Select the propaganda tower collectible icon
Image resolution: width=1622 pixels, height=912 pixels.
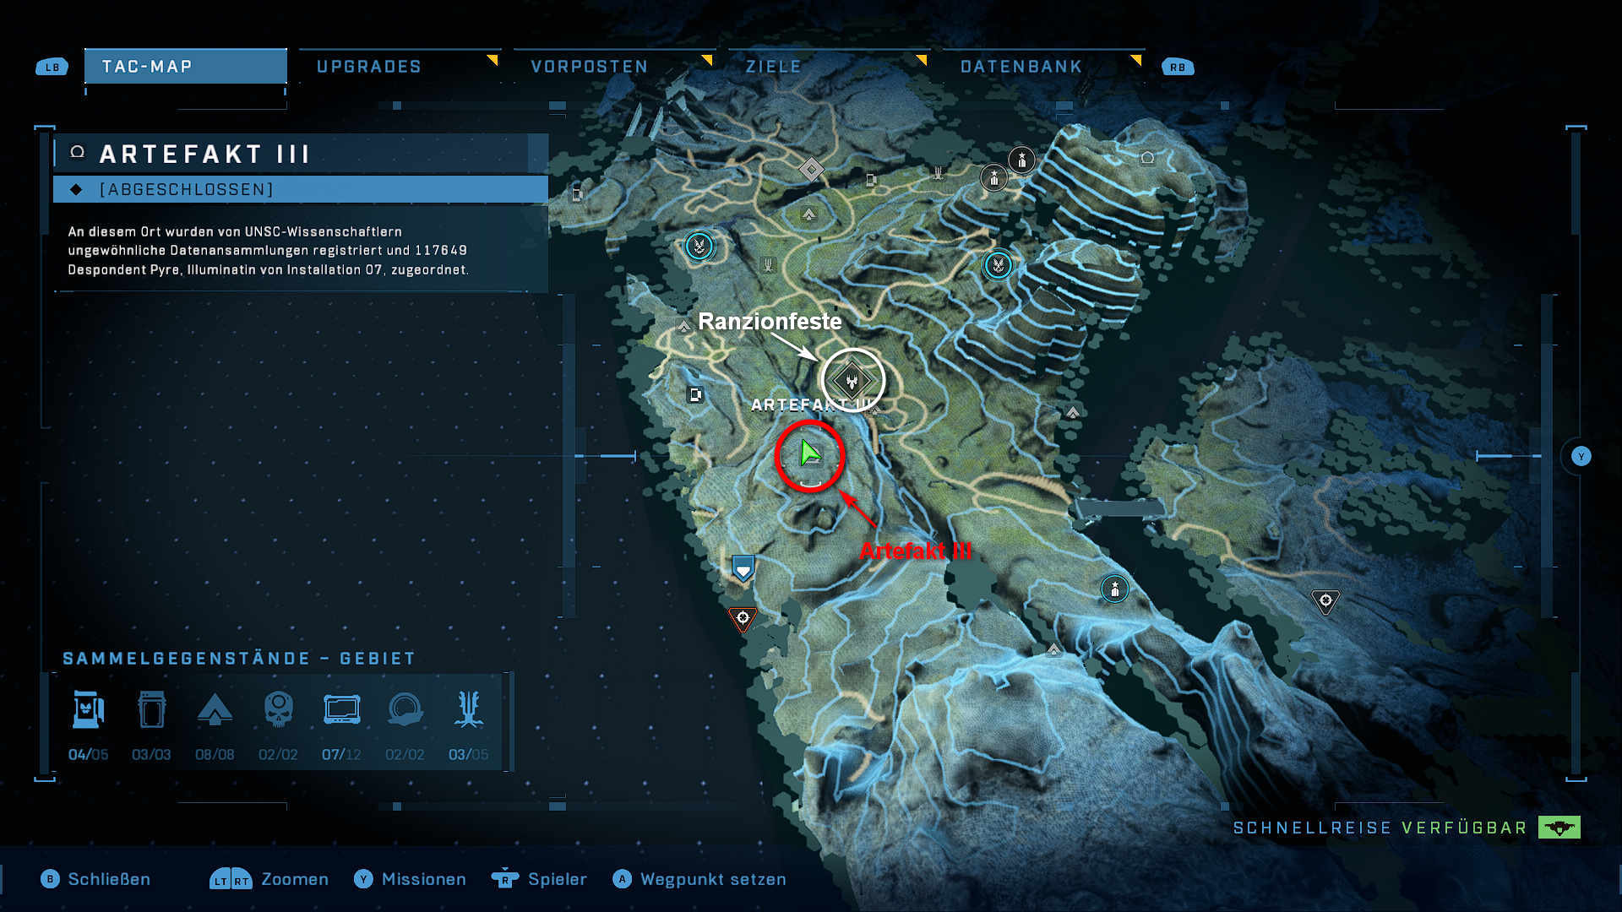(468, 710)
